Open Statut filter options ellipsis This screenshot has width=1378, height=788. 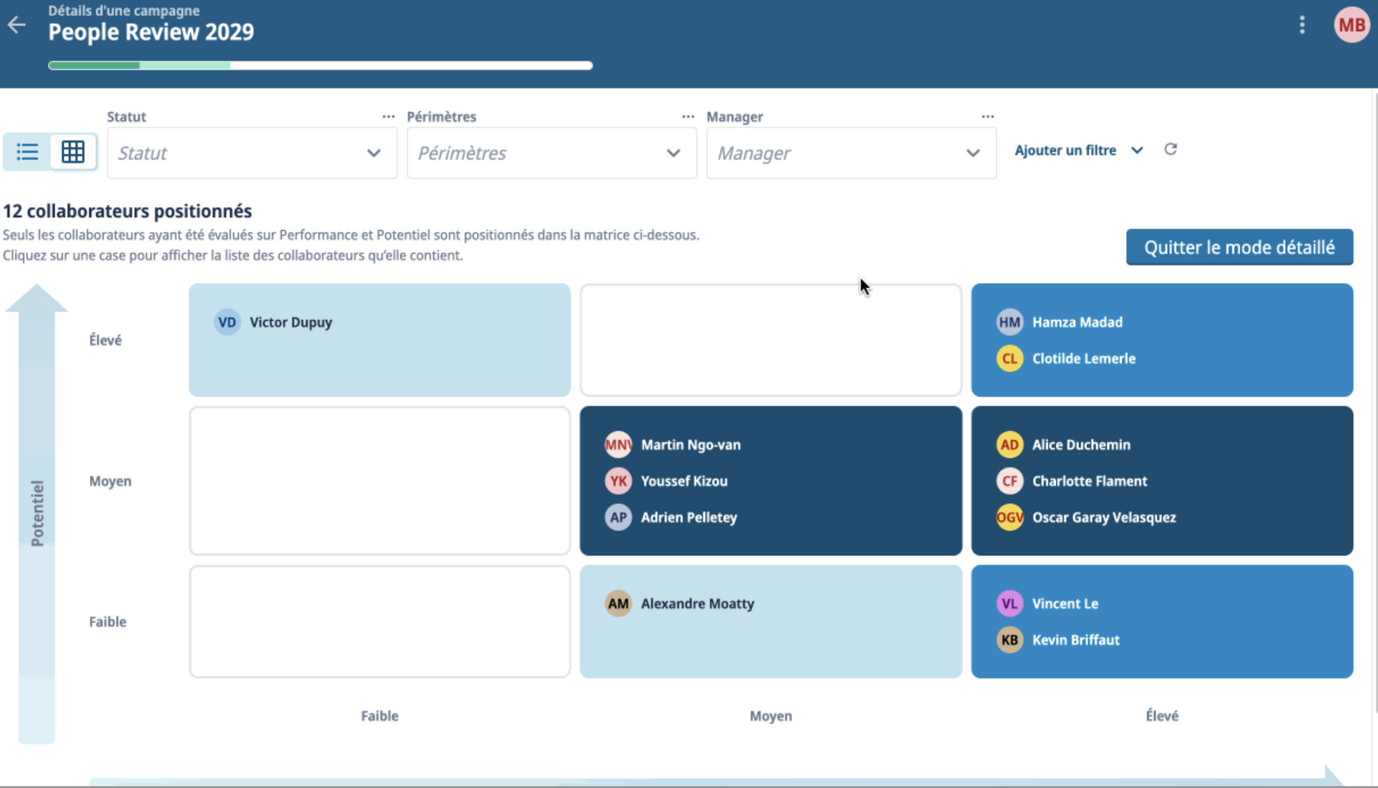[389, 117]
